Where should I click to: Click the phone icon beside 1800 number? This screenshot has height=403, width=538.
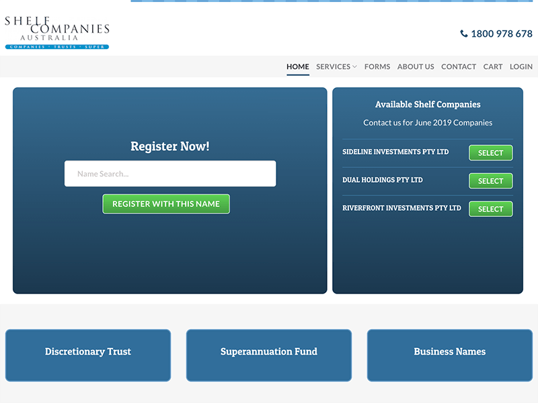464,34
